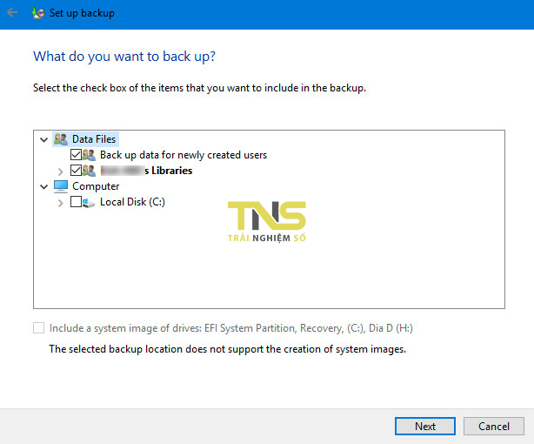Uncheck Back up data for newly created users
534x444 pixels.
[x=76, y=154]
